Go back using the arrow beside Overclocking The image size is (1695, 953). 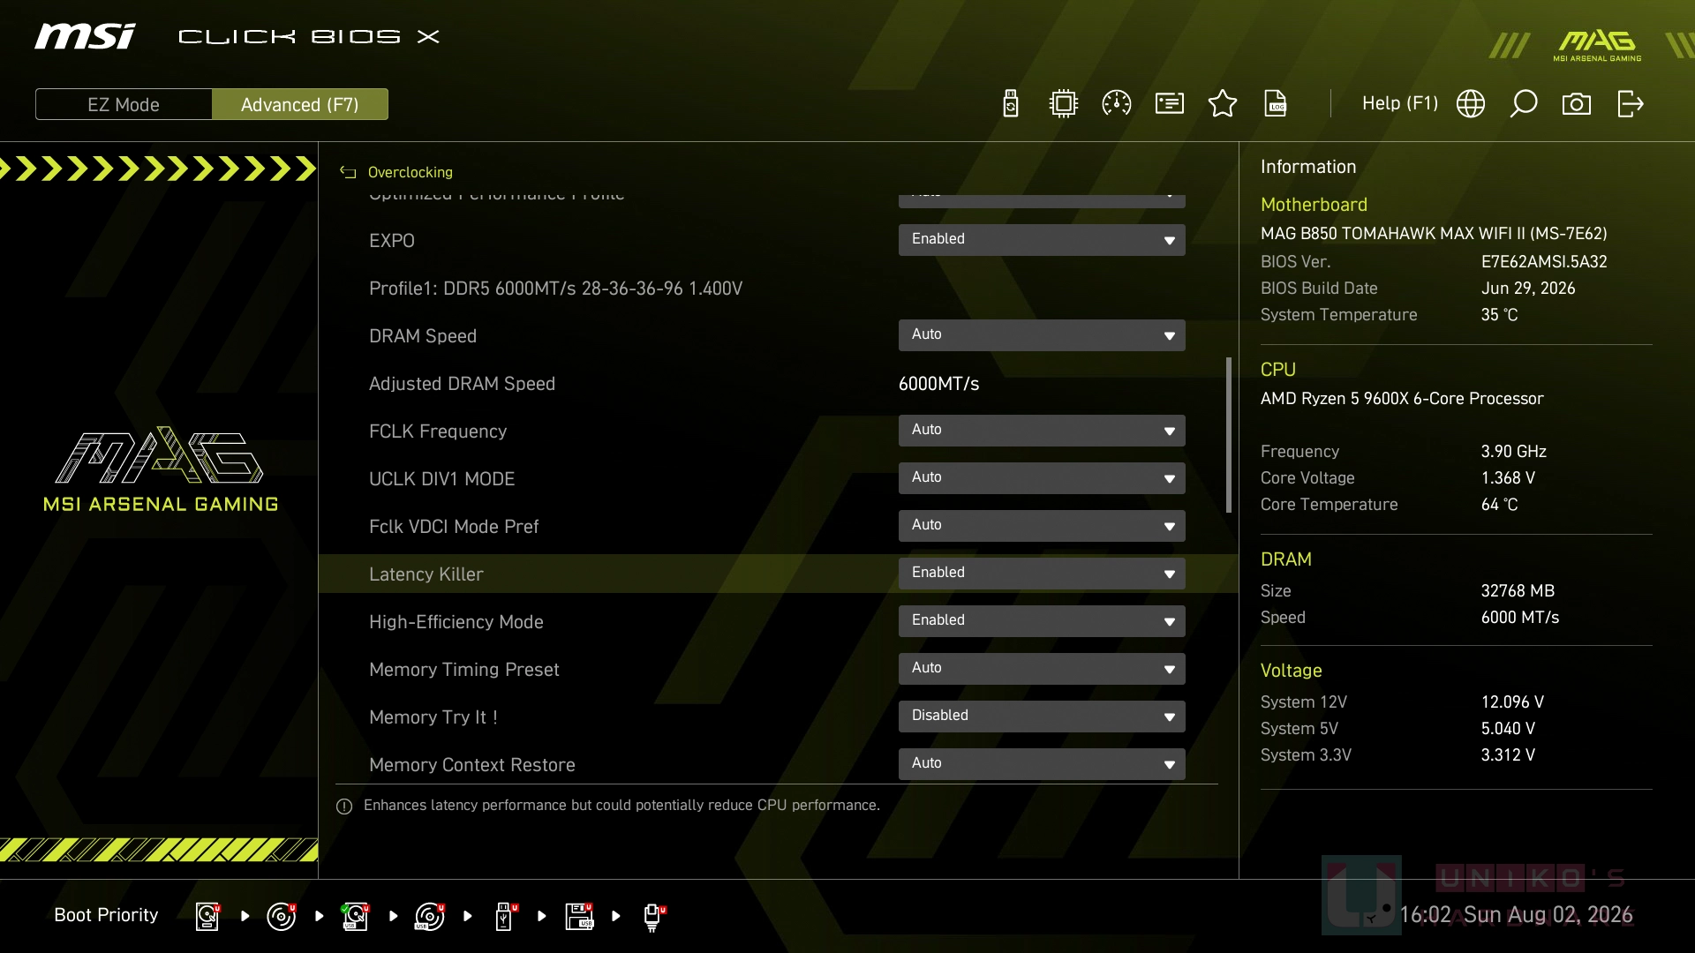[348, 172]
